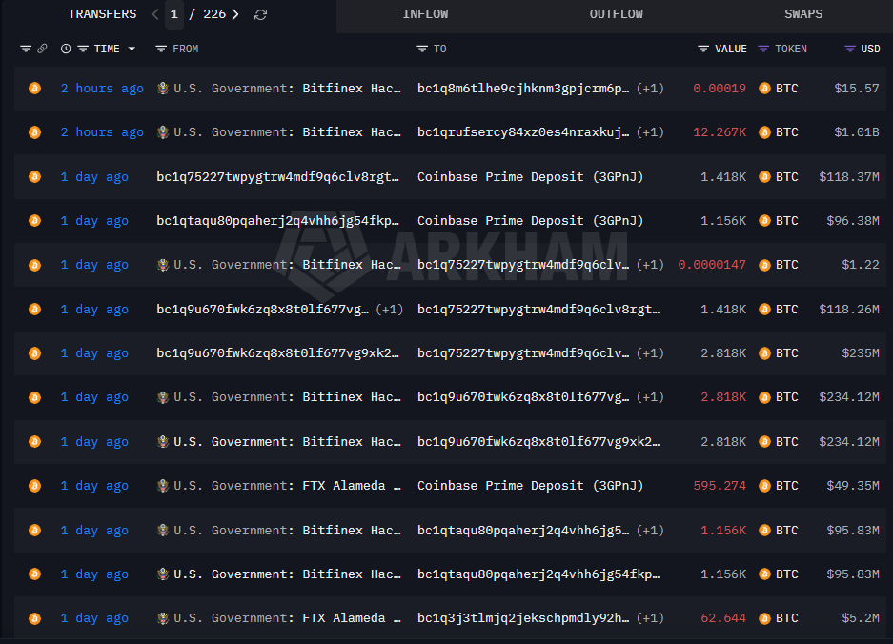The width and height of the screenshot is (893, 644).
Task: Open the FROM column filter
Action: tap(161, 49)
